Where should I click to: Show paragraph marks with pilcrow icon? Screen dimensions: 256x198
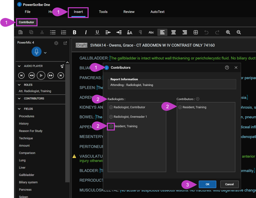click(140, 32)
